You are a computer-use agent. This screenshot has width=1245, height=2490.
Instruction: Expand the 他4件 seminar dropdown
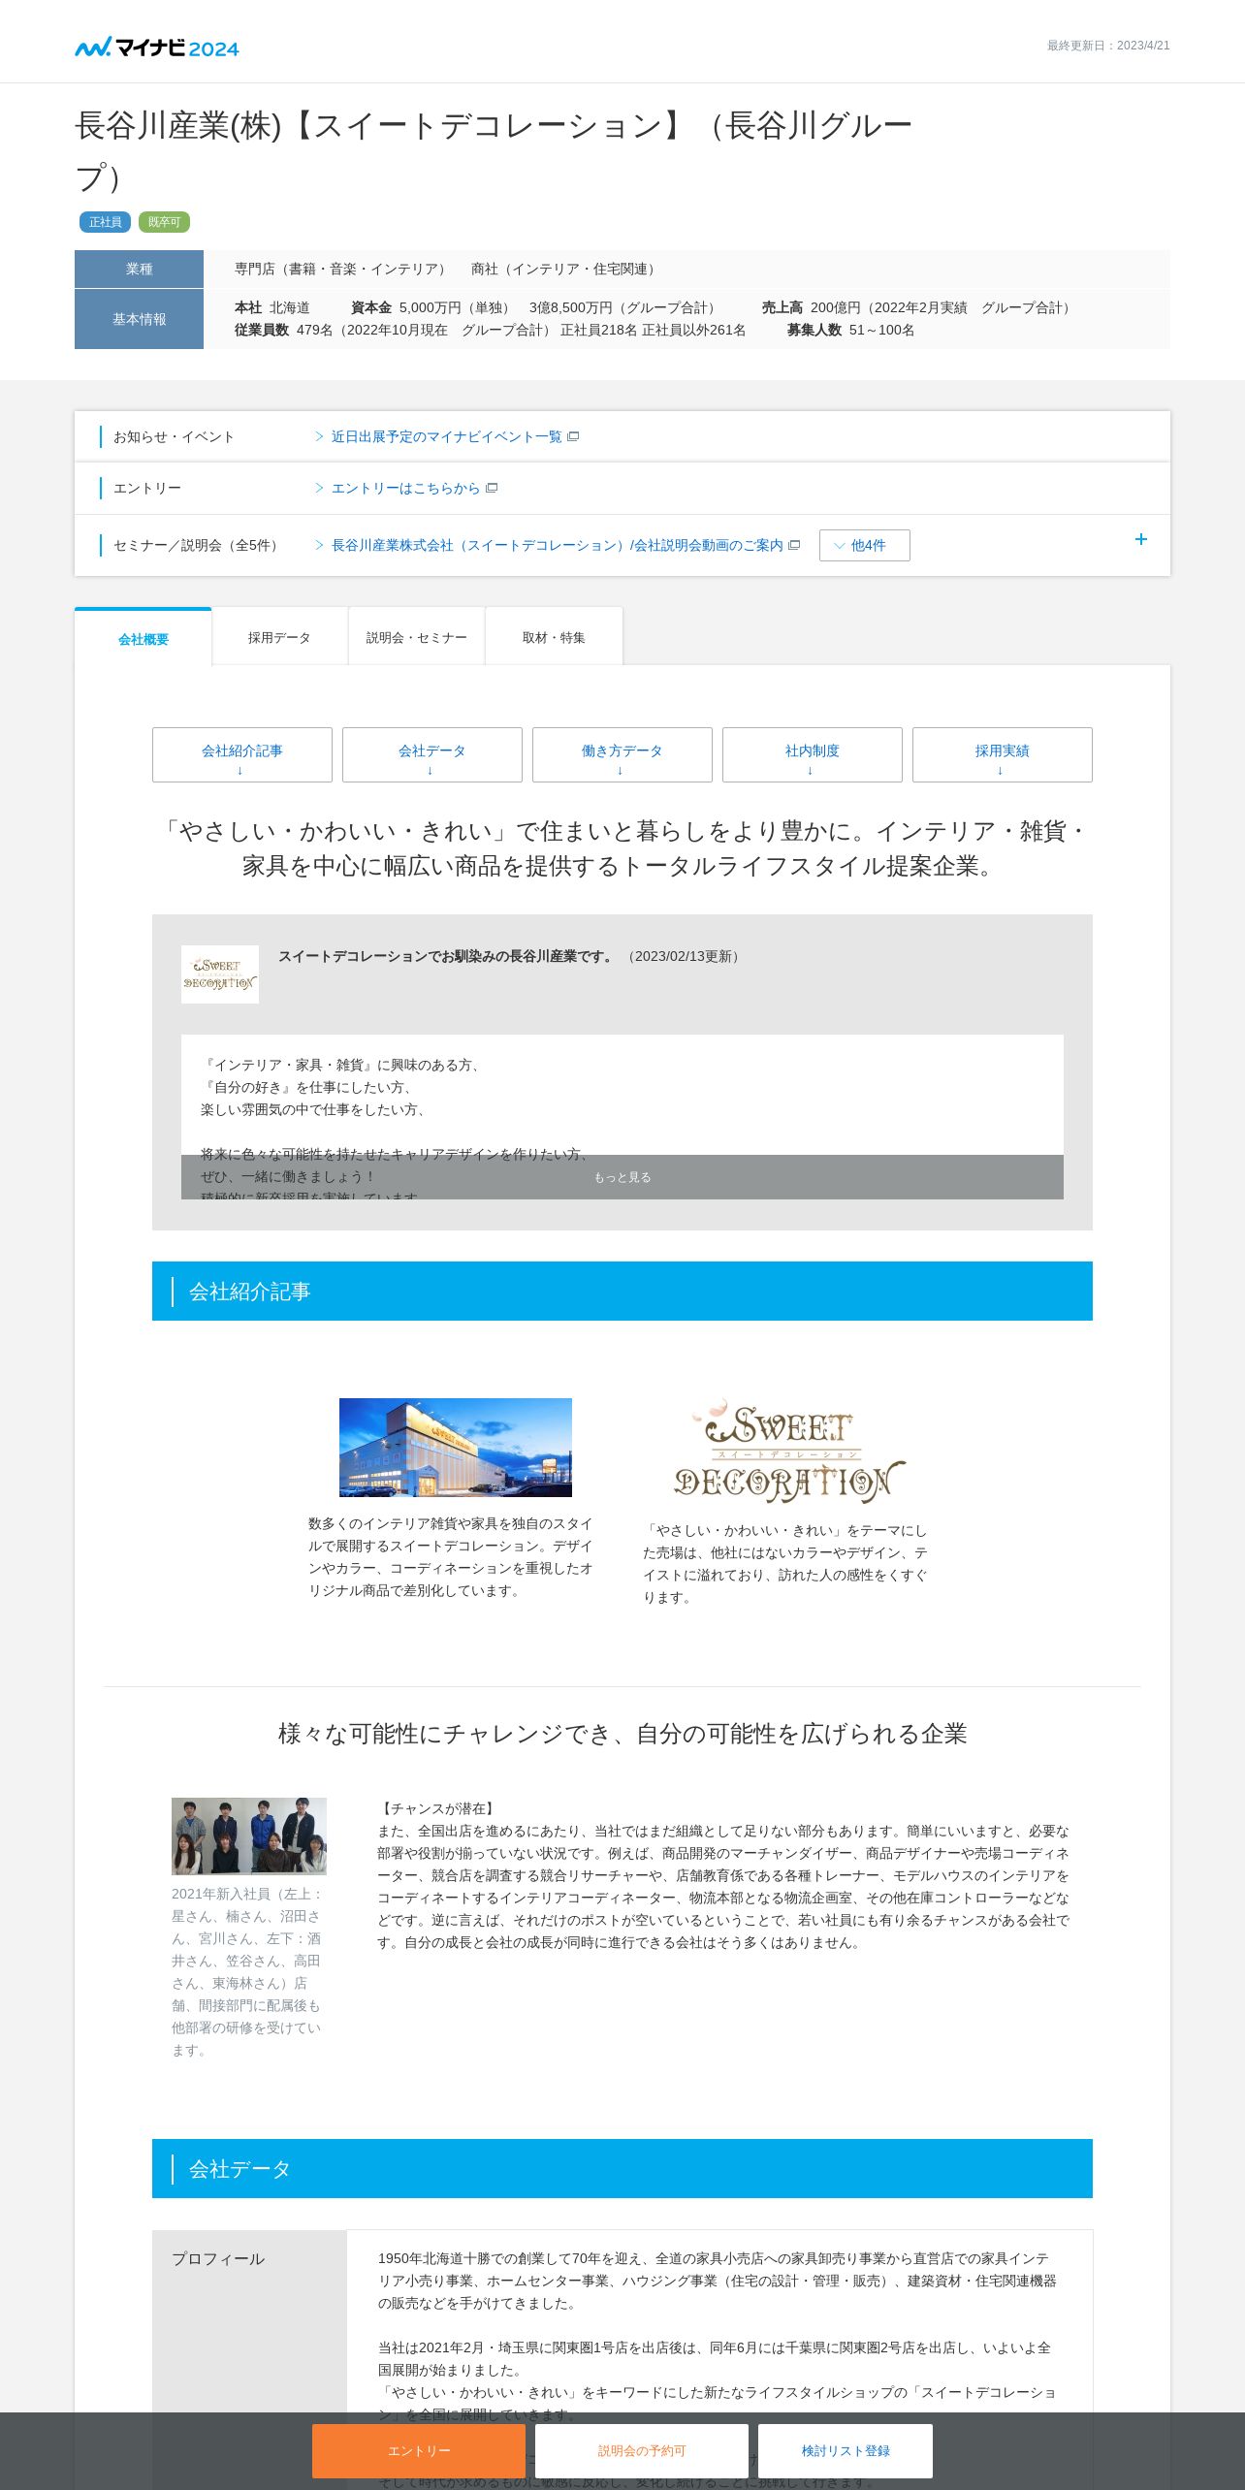(864, 545)
